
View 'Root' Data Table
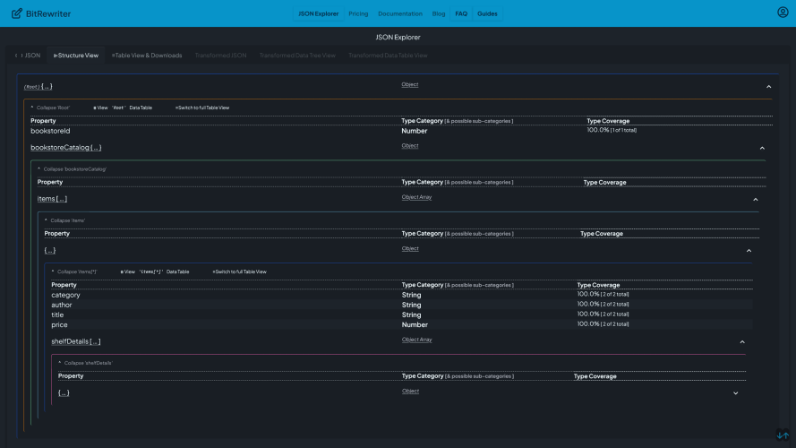tap(123, 108)
